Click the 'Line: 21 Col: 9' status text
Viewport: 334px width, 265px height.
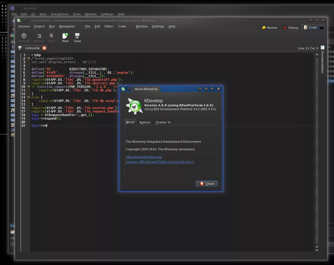308,48
